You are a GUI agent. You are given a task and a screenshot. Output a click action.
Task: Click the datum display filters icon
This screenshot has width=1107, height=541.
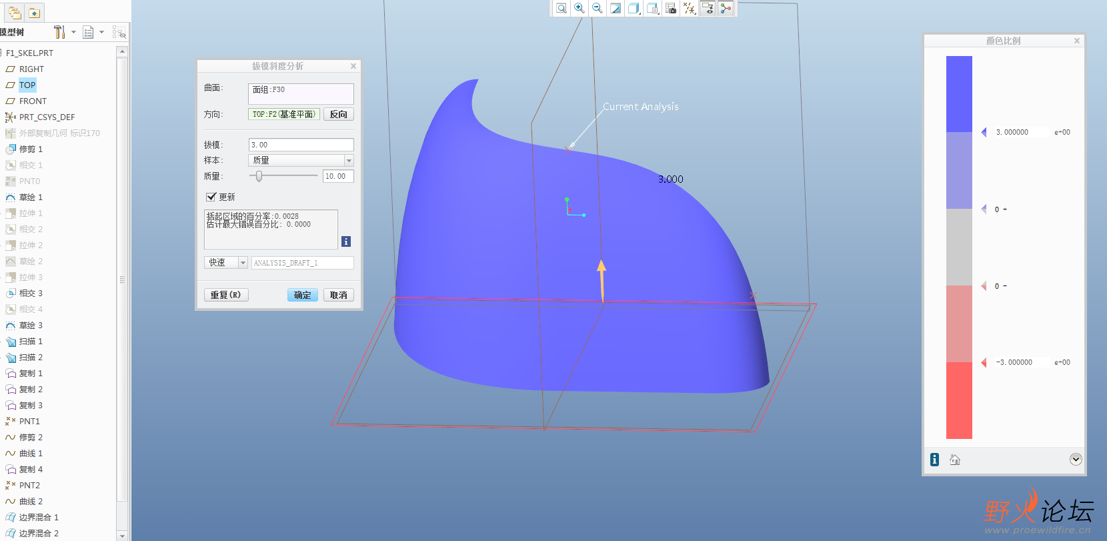pos(690,8)
